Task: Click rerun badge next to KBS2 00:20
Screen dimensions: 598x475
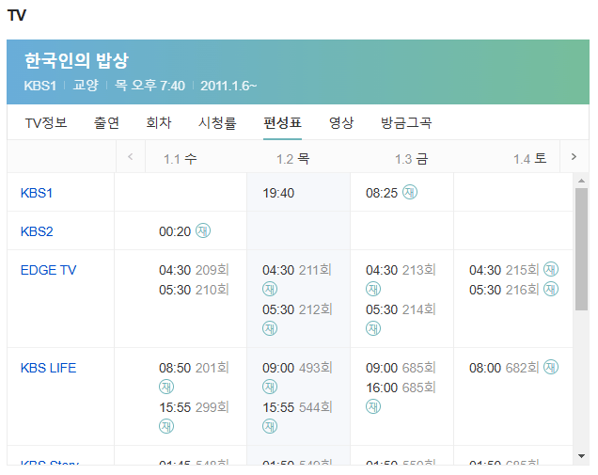Action: click(x=203, y=230)
